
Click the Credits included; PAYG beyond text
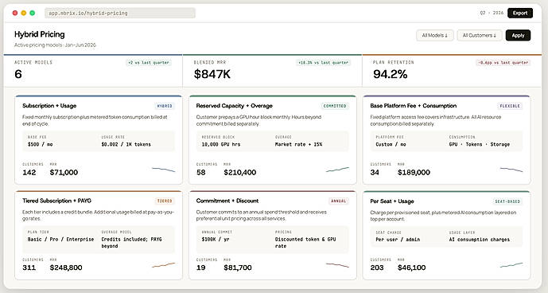(x=131, y=243)
